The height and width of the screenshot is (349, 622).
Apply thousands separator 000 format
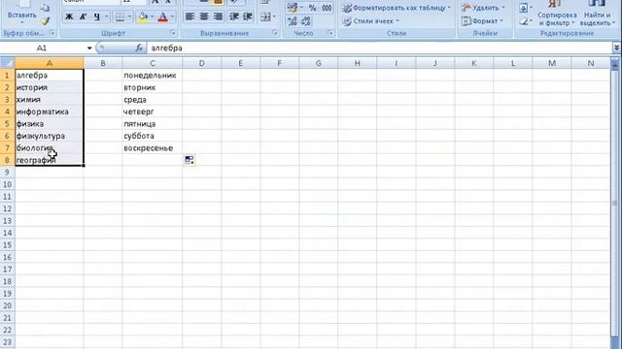pyautogui.click(x=327, y=8)
